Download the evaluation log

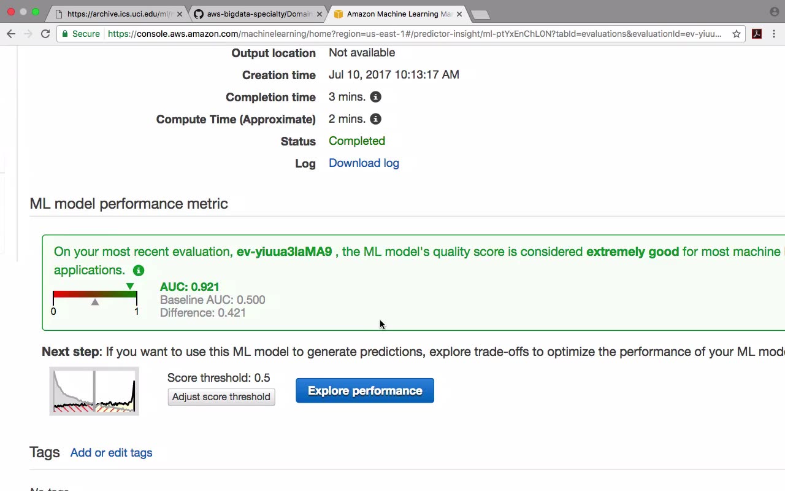click(364, 163)
